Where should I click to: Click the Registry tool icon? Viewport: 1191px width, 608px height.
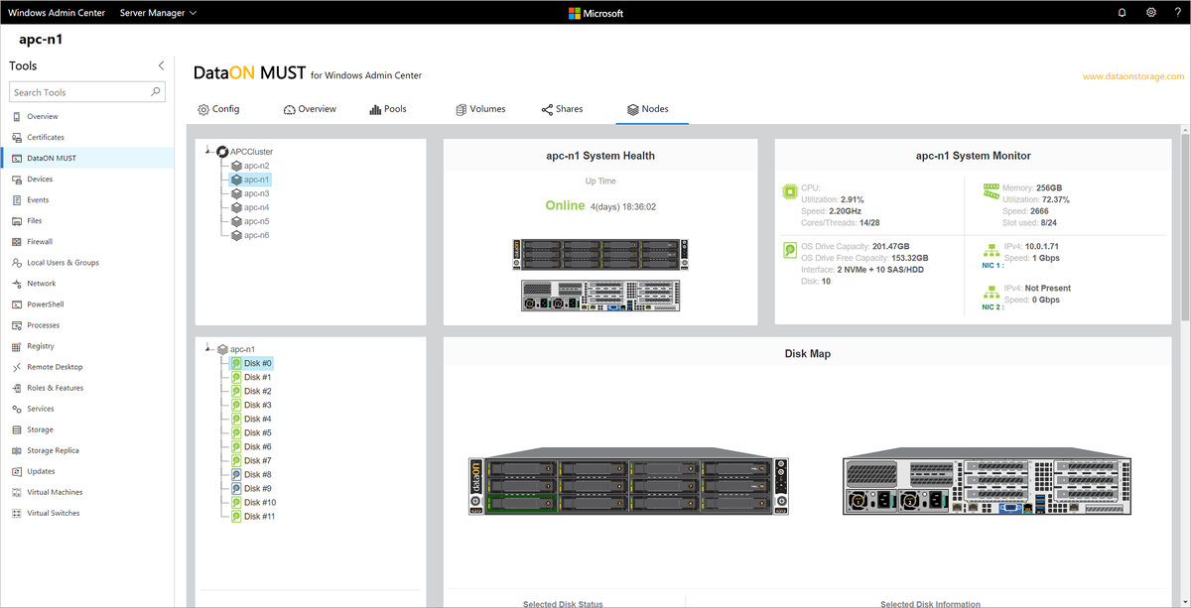(x=17, y=346)
